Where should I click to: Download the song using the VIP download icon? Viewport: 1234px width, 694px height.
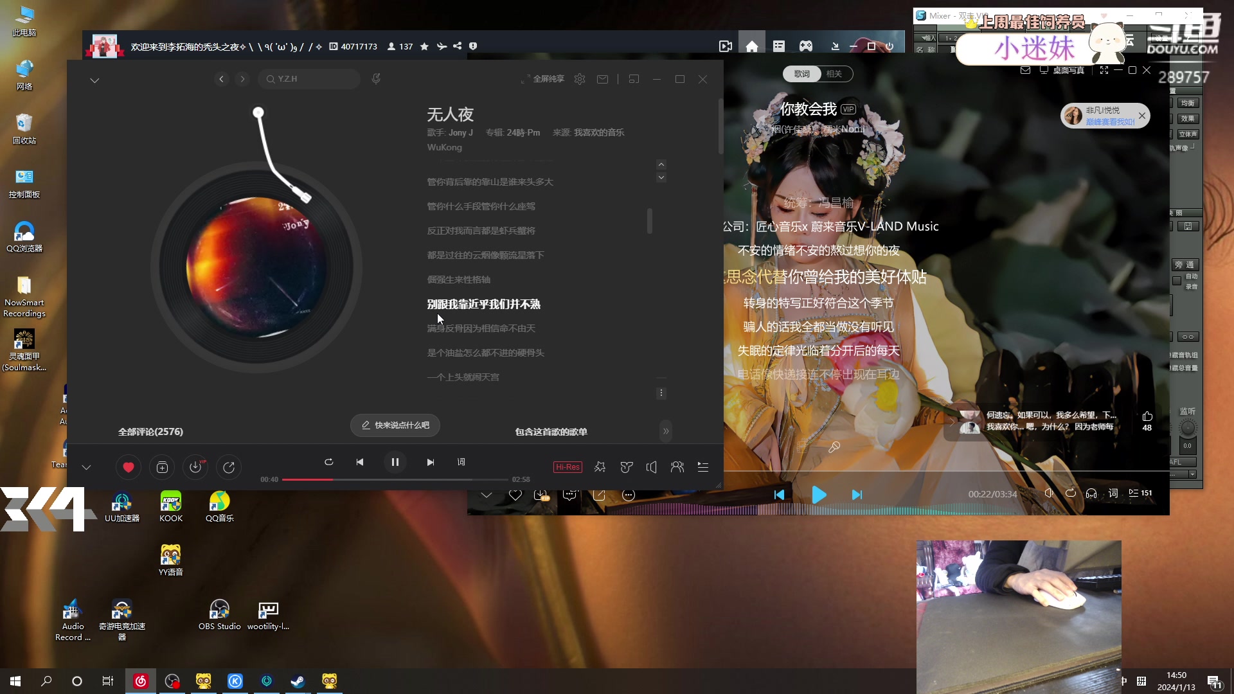[x=195, y=467]
